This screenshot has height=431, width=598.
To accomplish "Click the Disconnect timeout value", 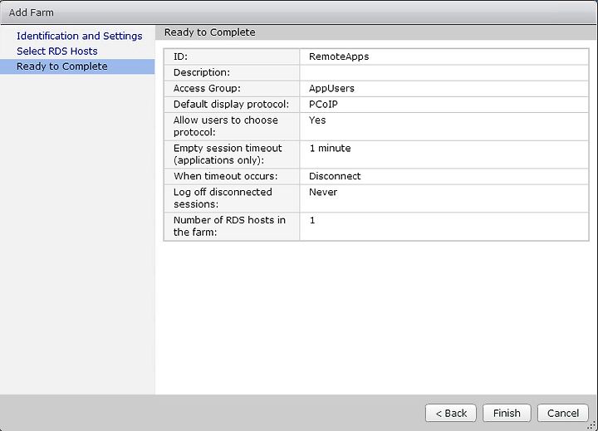I will (x=335, y=176).
